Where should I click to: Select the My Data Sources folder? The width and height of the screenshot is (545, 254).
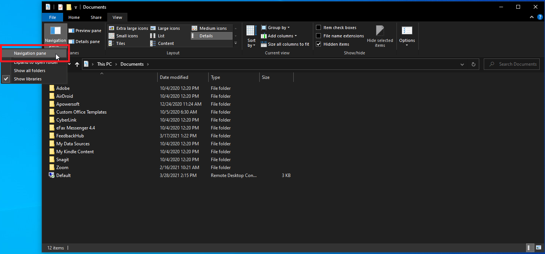click(x=73, y=144)
